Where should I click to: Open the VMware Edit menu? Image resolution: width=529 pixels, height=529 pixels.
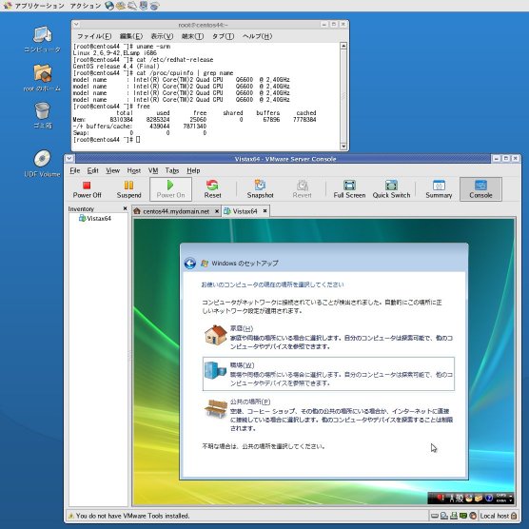click(92, 170)
